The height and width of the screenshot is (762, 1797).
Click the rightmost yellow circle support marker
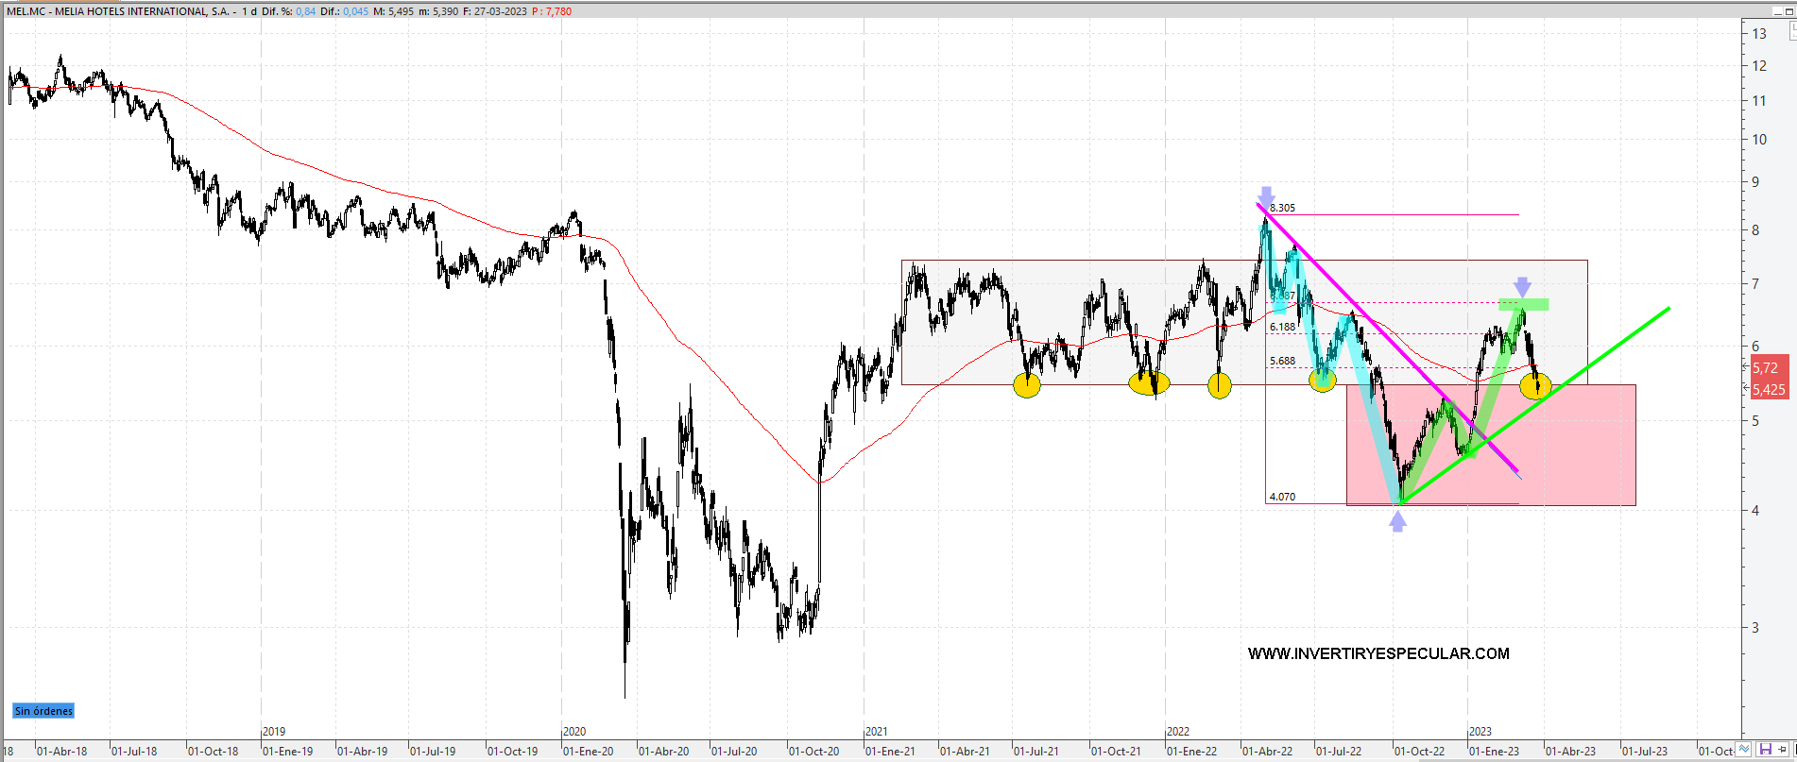pyautogui.click(x=1534, y=385)
